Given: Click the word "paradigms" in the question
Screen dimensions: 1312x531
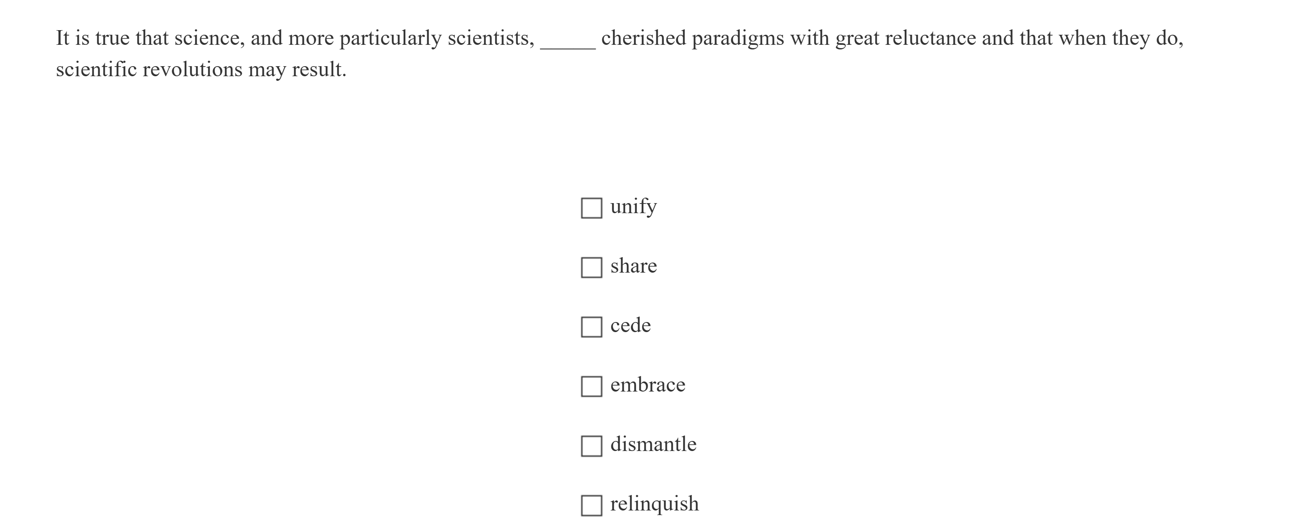Looking at the screenshot, I should pos(738,39).
